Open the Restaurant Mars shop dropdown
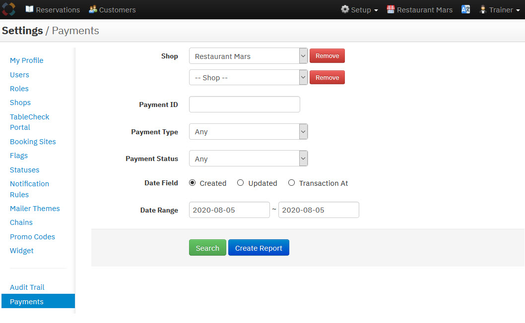Viewport: 525px width, 323px height. pos(248,56)
